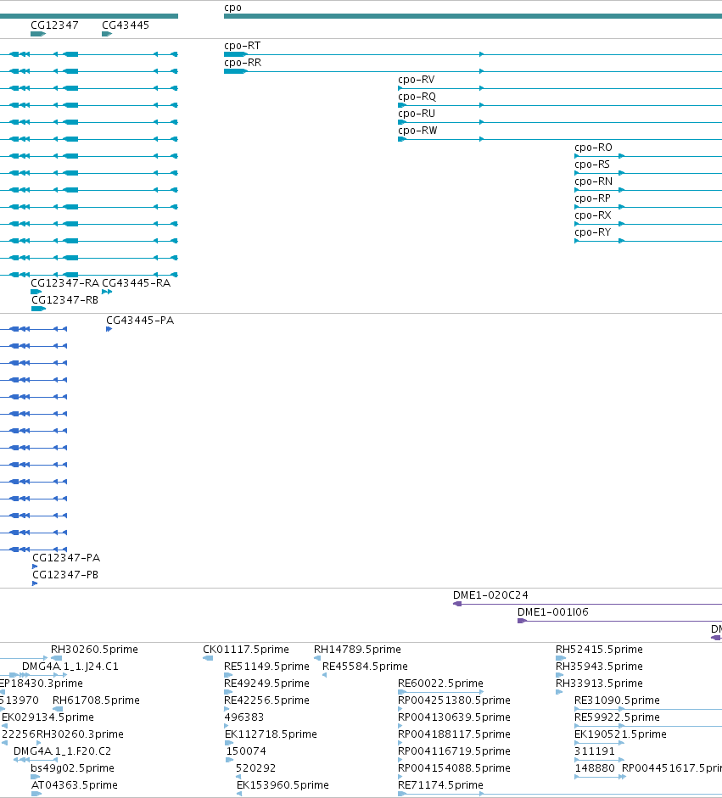Viewport: 722px width, 798px height.
Task: Click the CK01117.5prime EST label
Action: click(246, 650)
